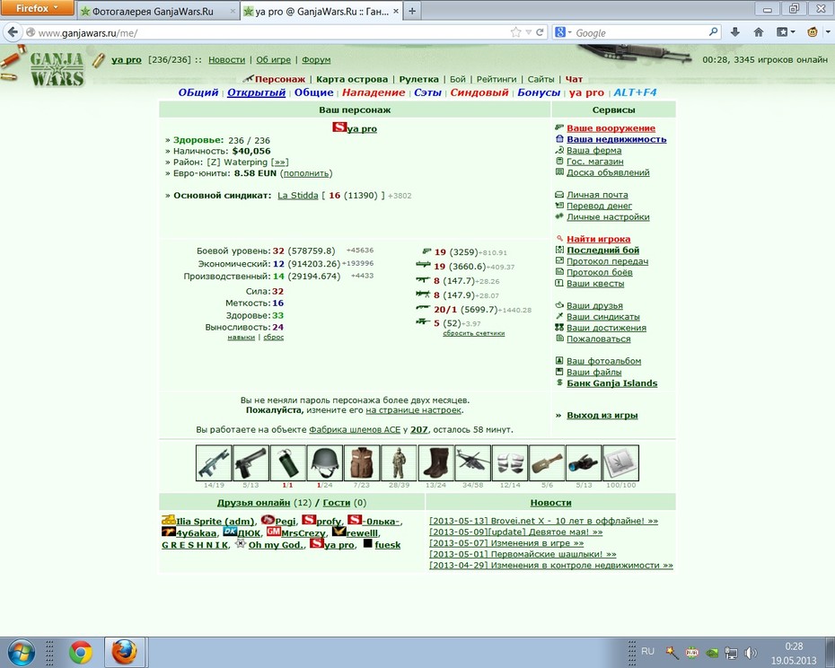Viewport: 835px width, 668px height.
Task: Open the helmet equipment slot
Action: (324, 463)
